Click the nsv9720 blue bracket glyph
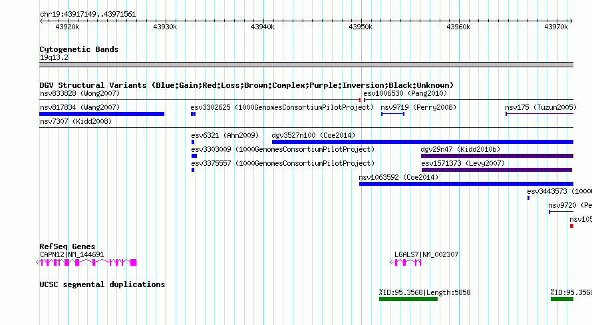The image size is (592, 325). (x=561, y=212)
